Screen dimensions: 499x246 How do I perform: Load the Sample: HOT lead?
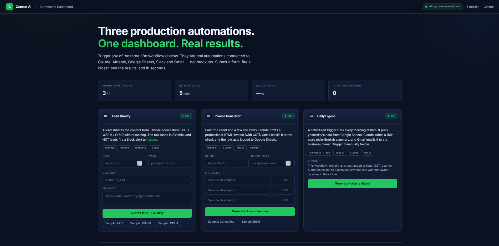point(114,223)
